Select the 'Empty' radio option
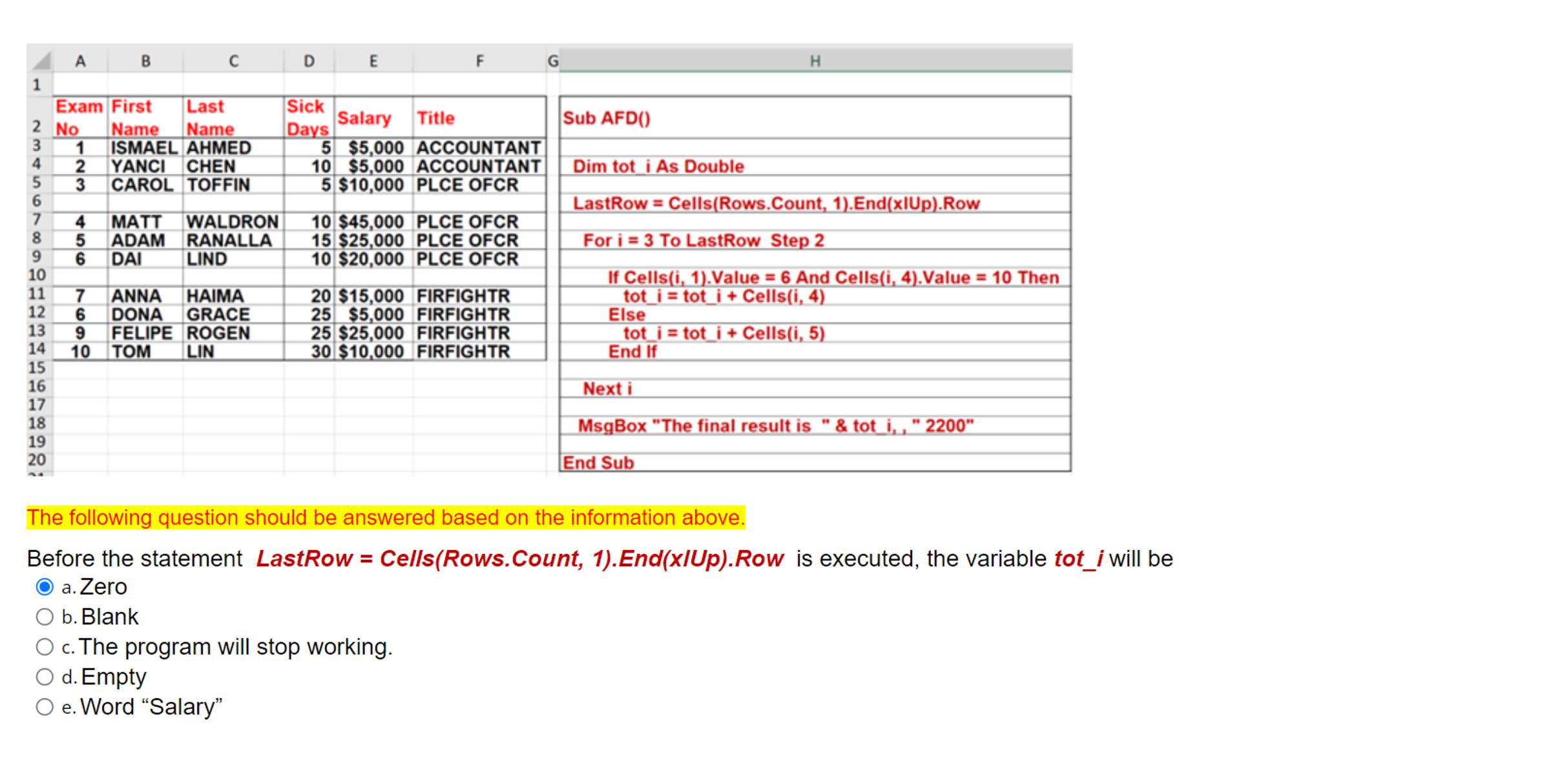The height and width of the screenshot is (767, 1564). pyautogui.click(x=44, y=677)
